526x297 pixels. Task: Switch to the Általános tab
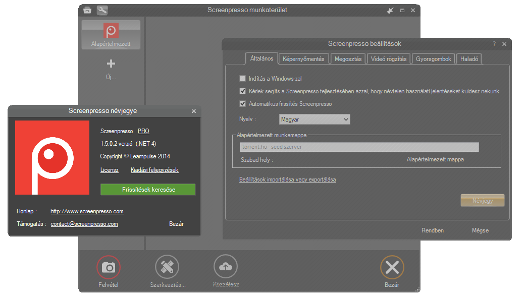click(x=261, y=58)
